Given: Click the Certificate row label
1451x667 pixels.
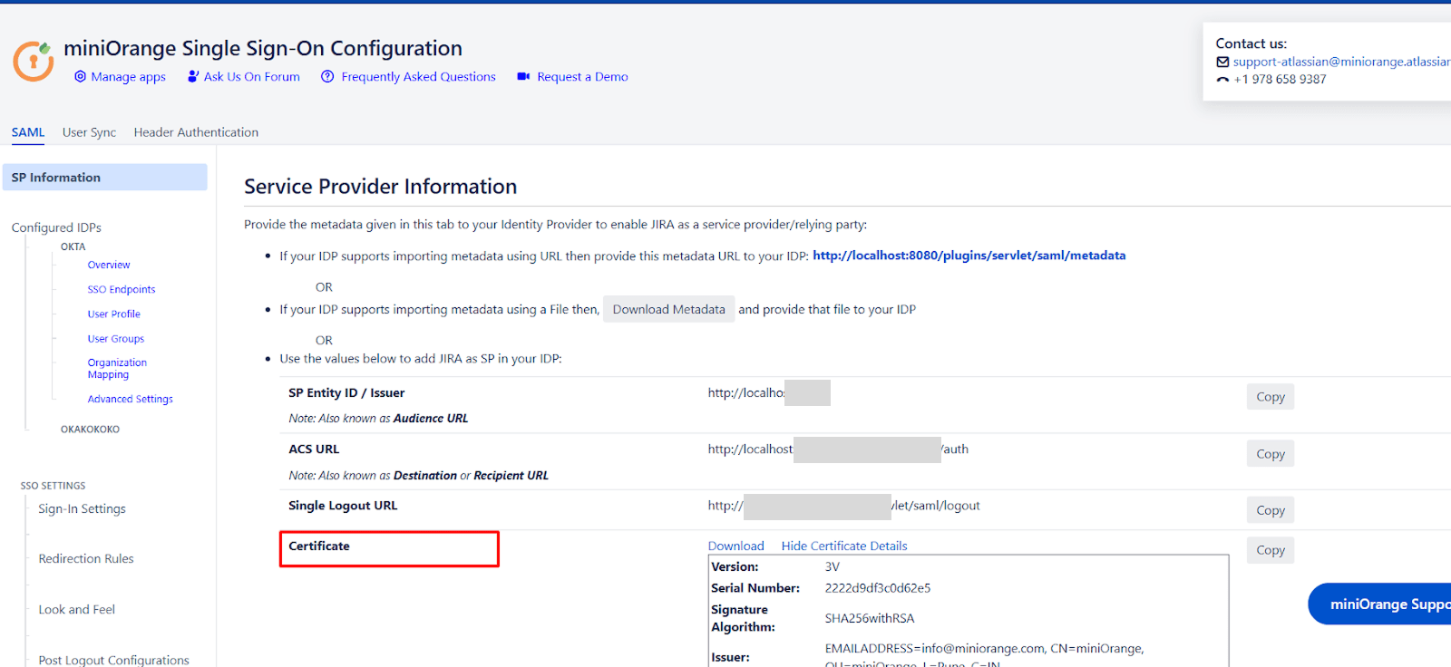Looking at the screenshot, I should click(x=319, y=546).
